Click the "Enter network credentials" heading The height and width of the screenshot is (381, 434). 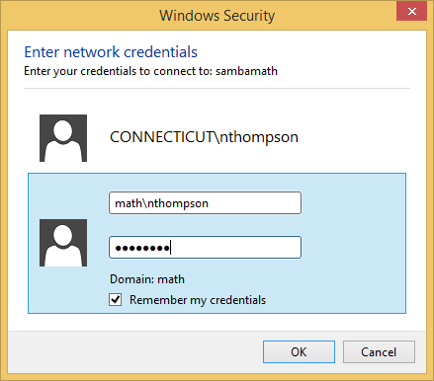click(111, 52)
